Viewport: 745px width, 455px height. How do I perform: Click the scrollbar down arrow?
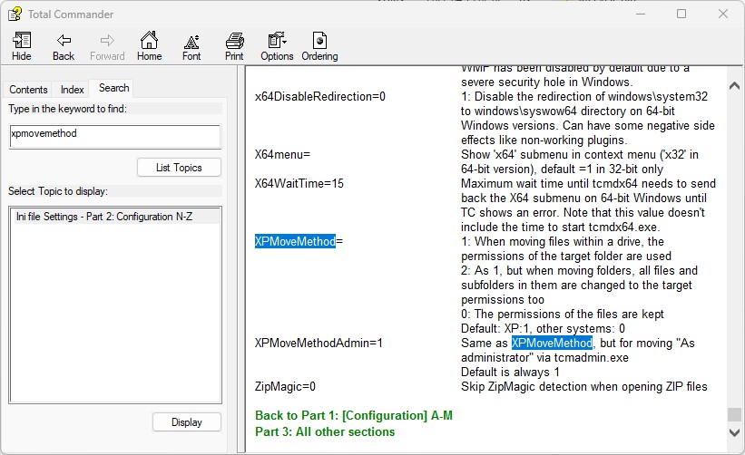pyautogui.click(x=734, y=432)
